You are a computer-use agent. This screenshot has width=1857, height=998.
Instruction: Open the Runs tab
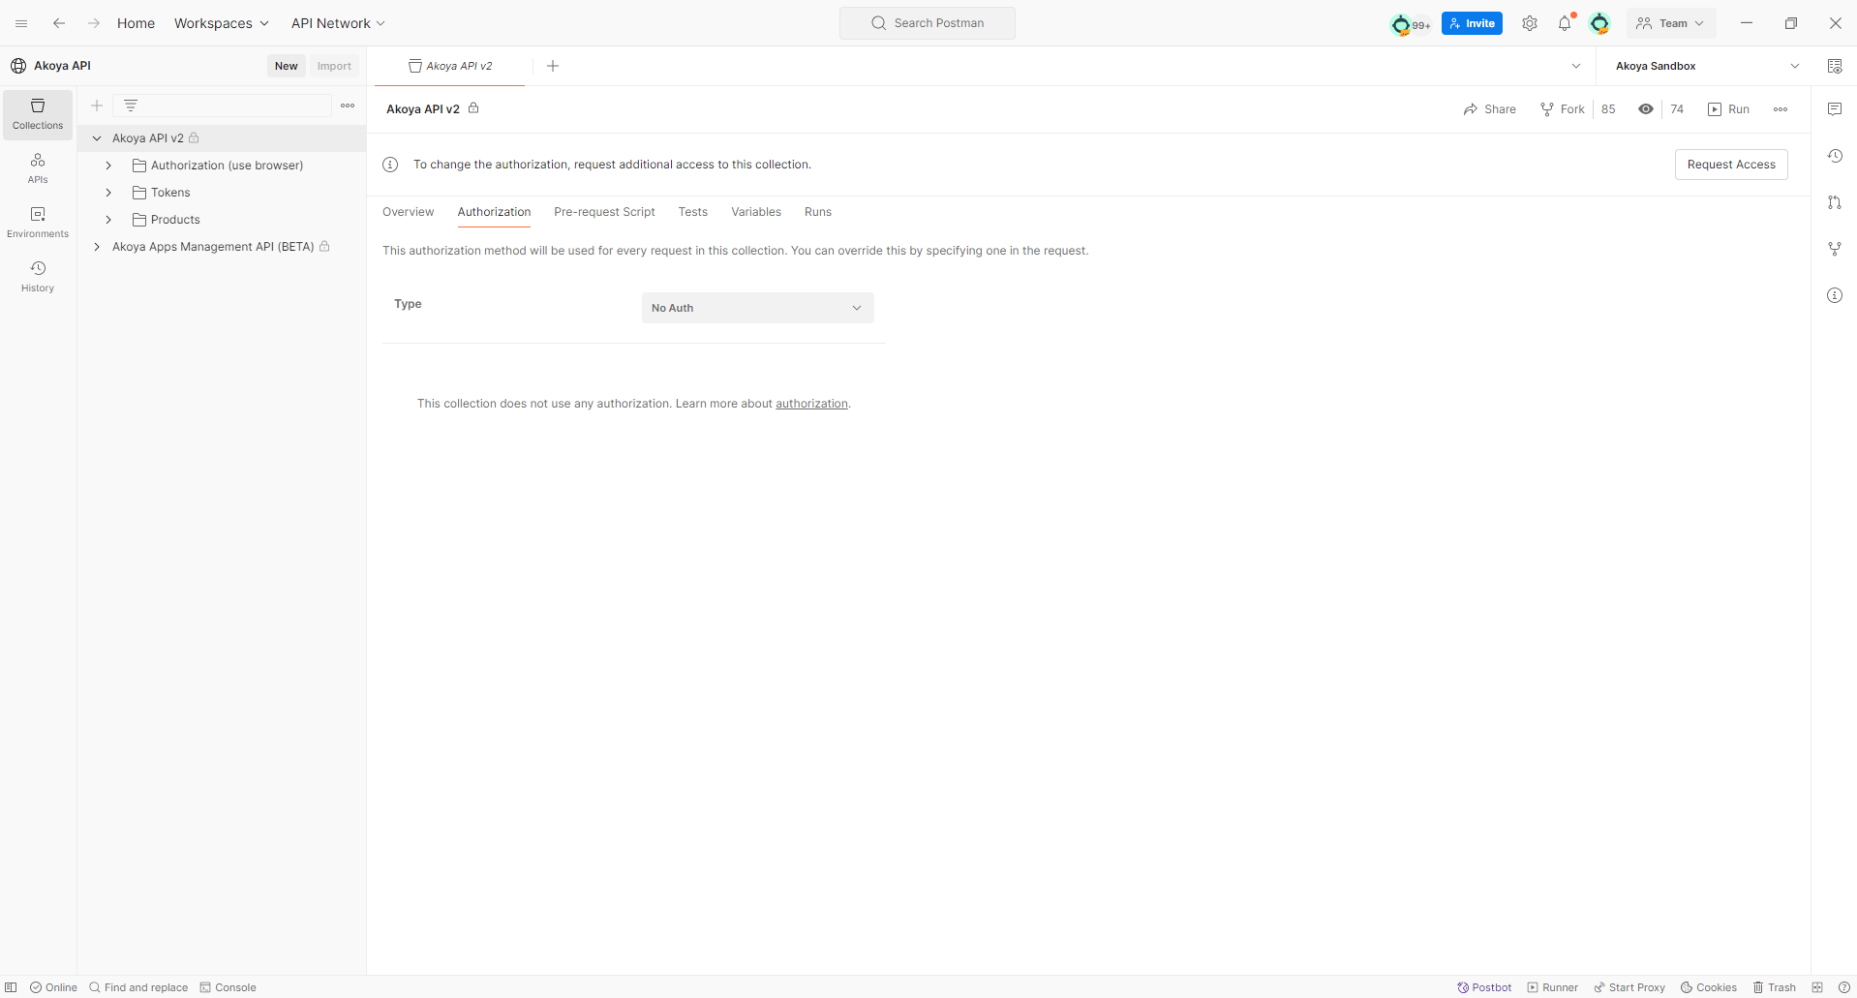(818, 212)
